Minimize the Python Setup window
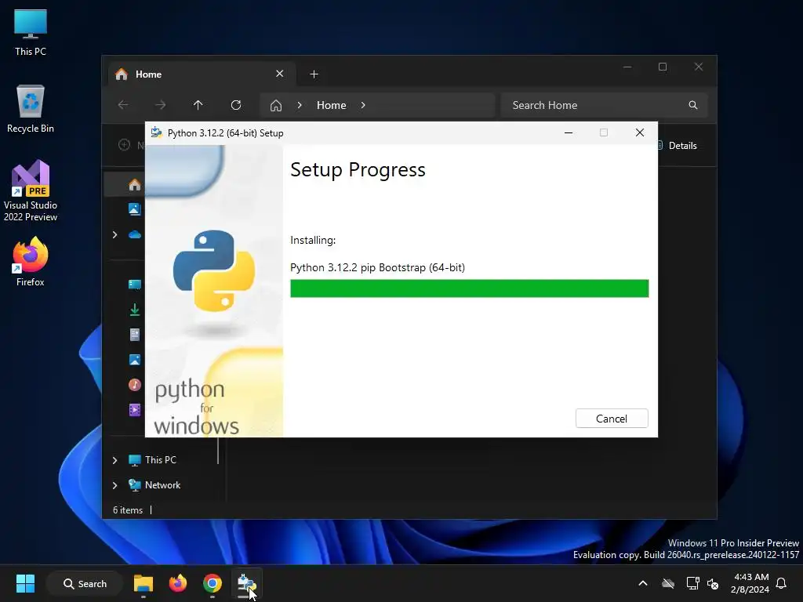This screenshot has height=602, width=803. 569,132
